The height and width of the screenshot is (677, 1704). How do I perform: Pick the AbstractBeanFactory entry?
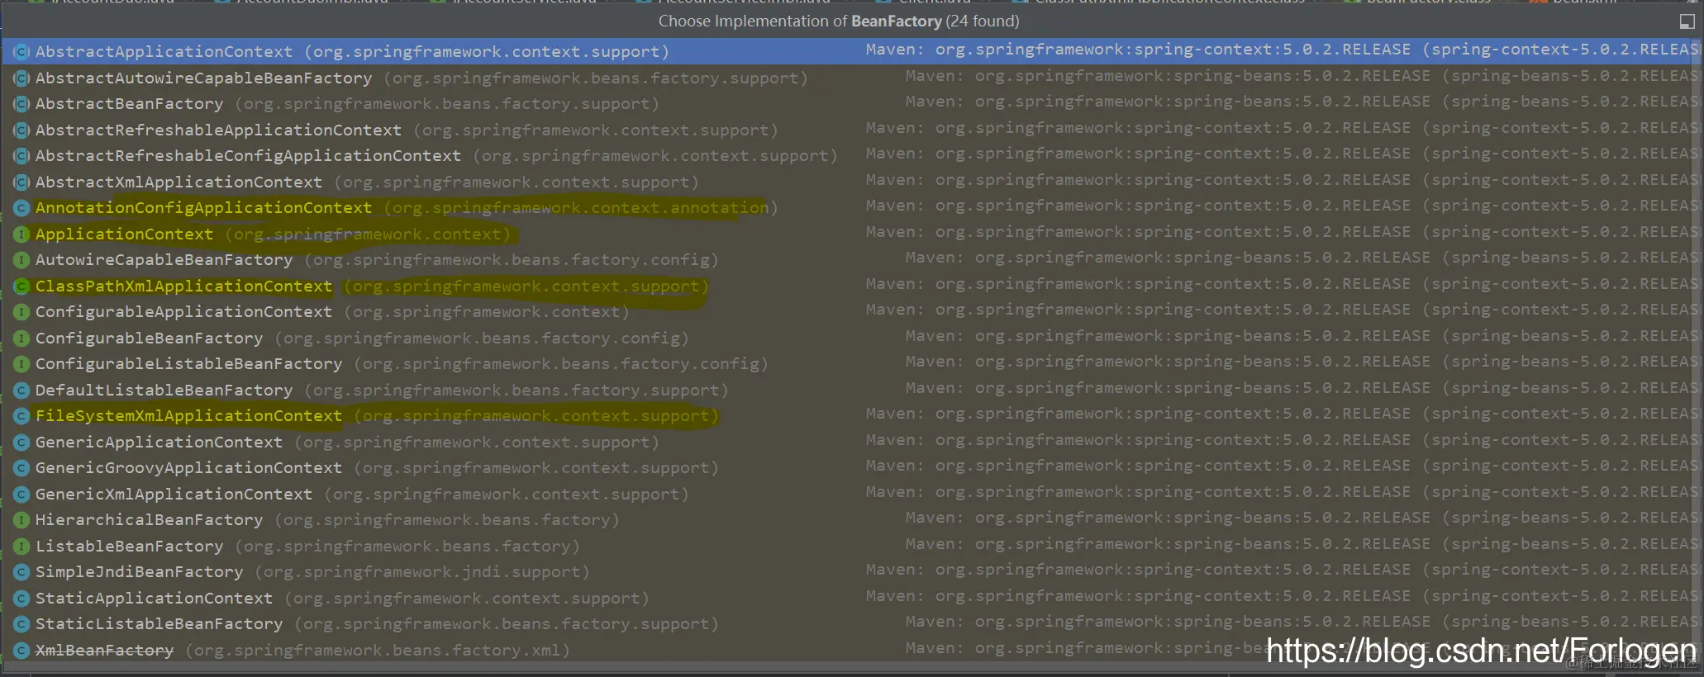click(x=129, y=104)
